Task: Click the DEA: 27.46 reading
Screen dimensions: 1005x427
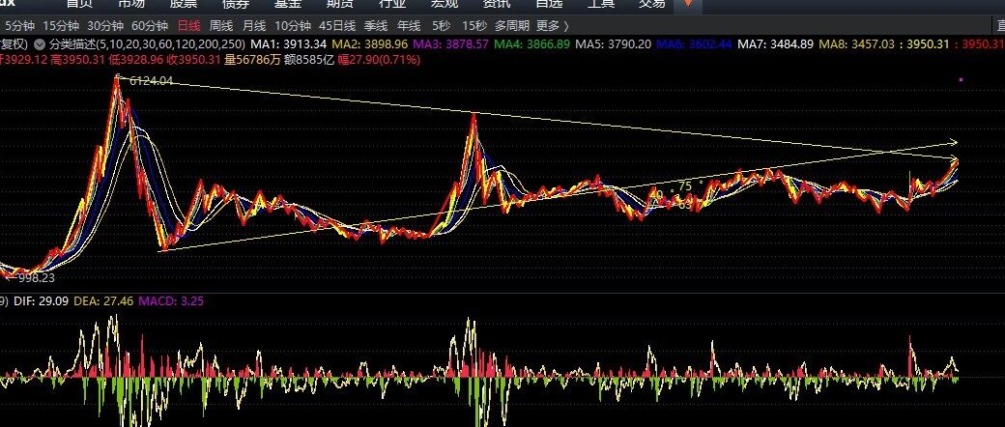Action: (x=103, y=300)
